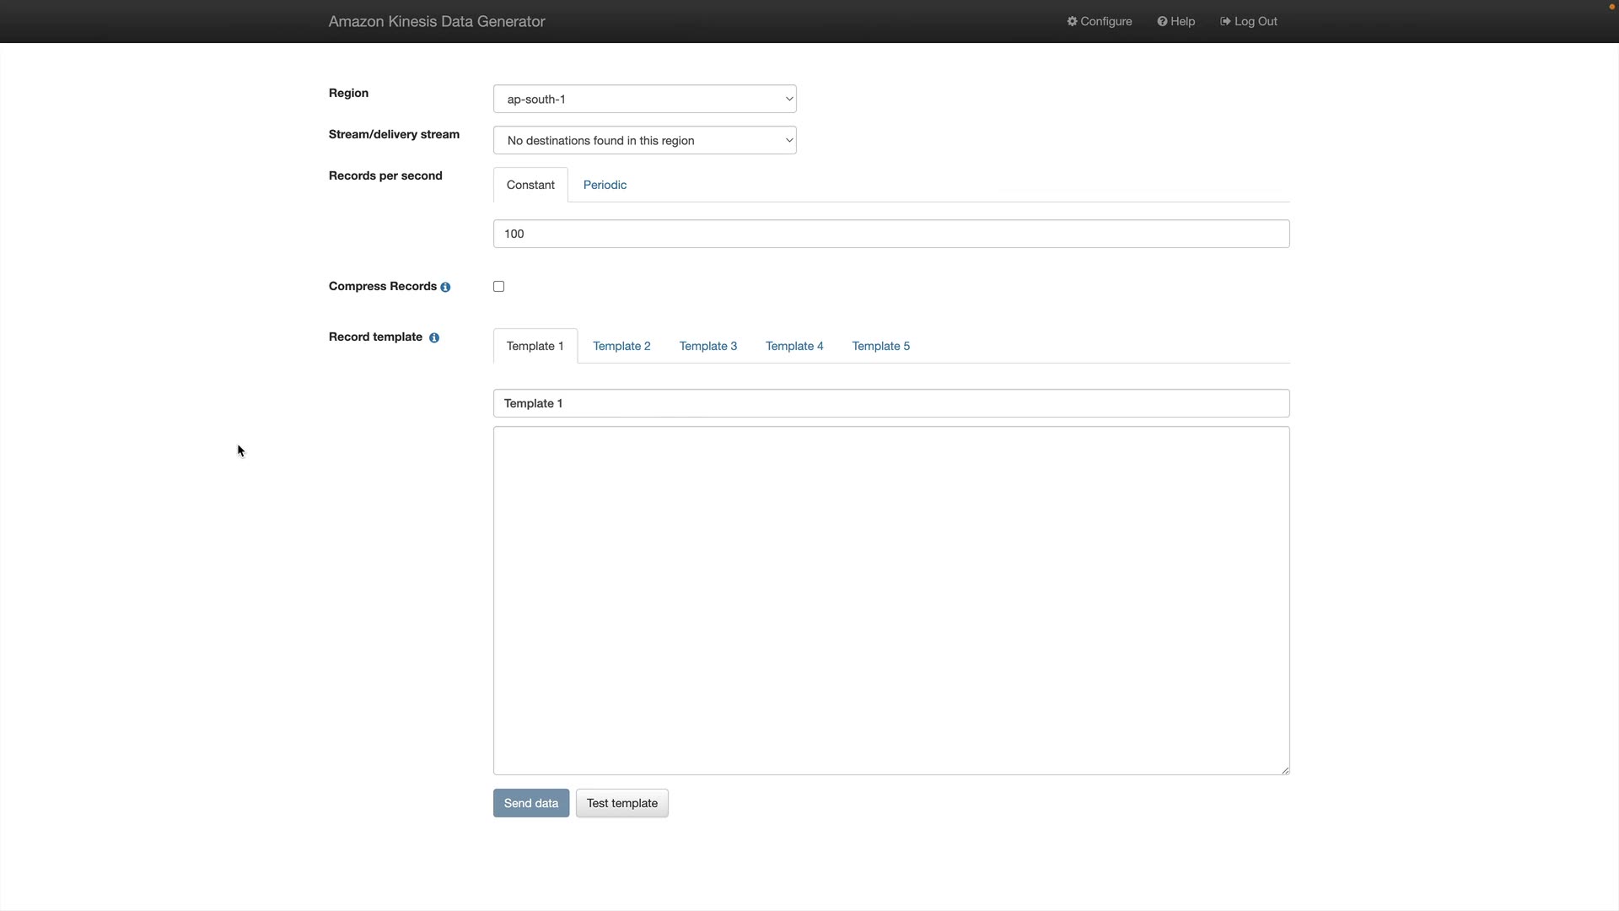Click the Configure gear icon
Screen dimensions: 1619x911
tap(1072, 21)
